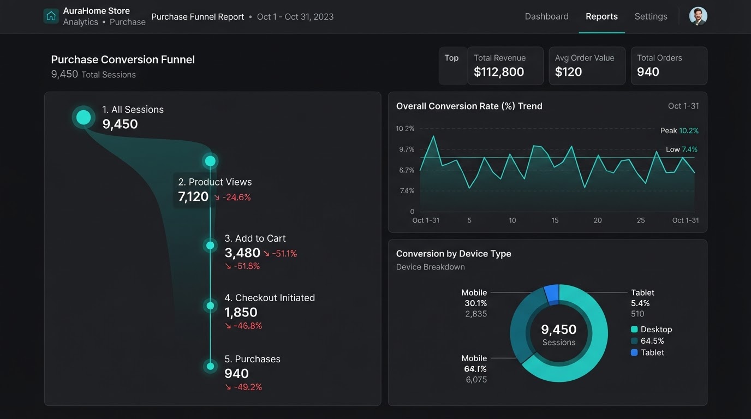Go to the Dashboard tab
This screenshot has width=751, height=419.
tap(546, 16)
